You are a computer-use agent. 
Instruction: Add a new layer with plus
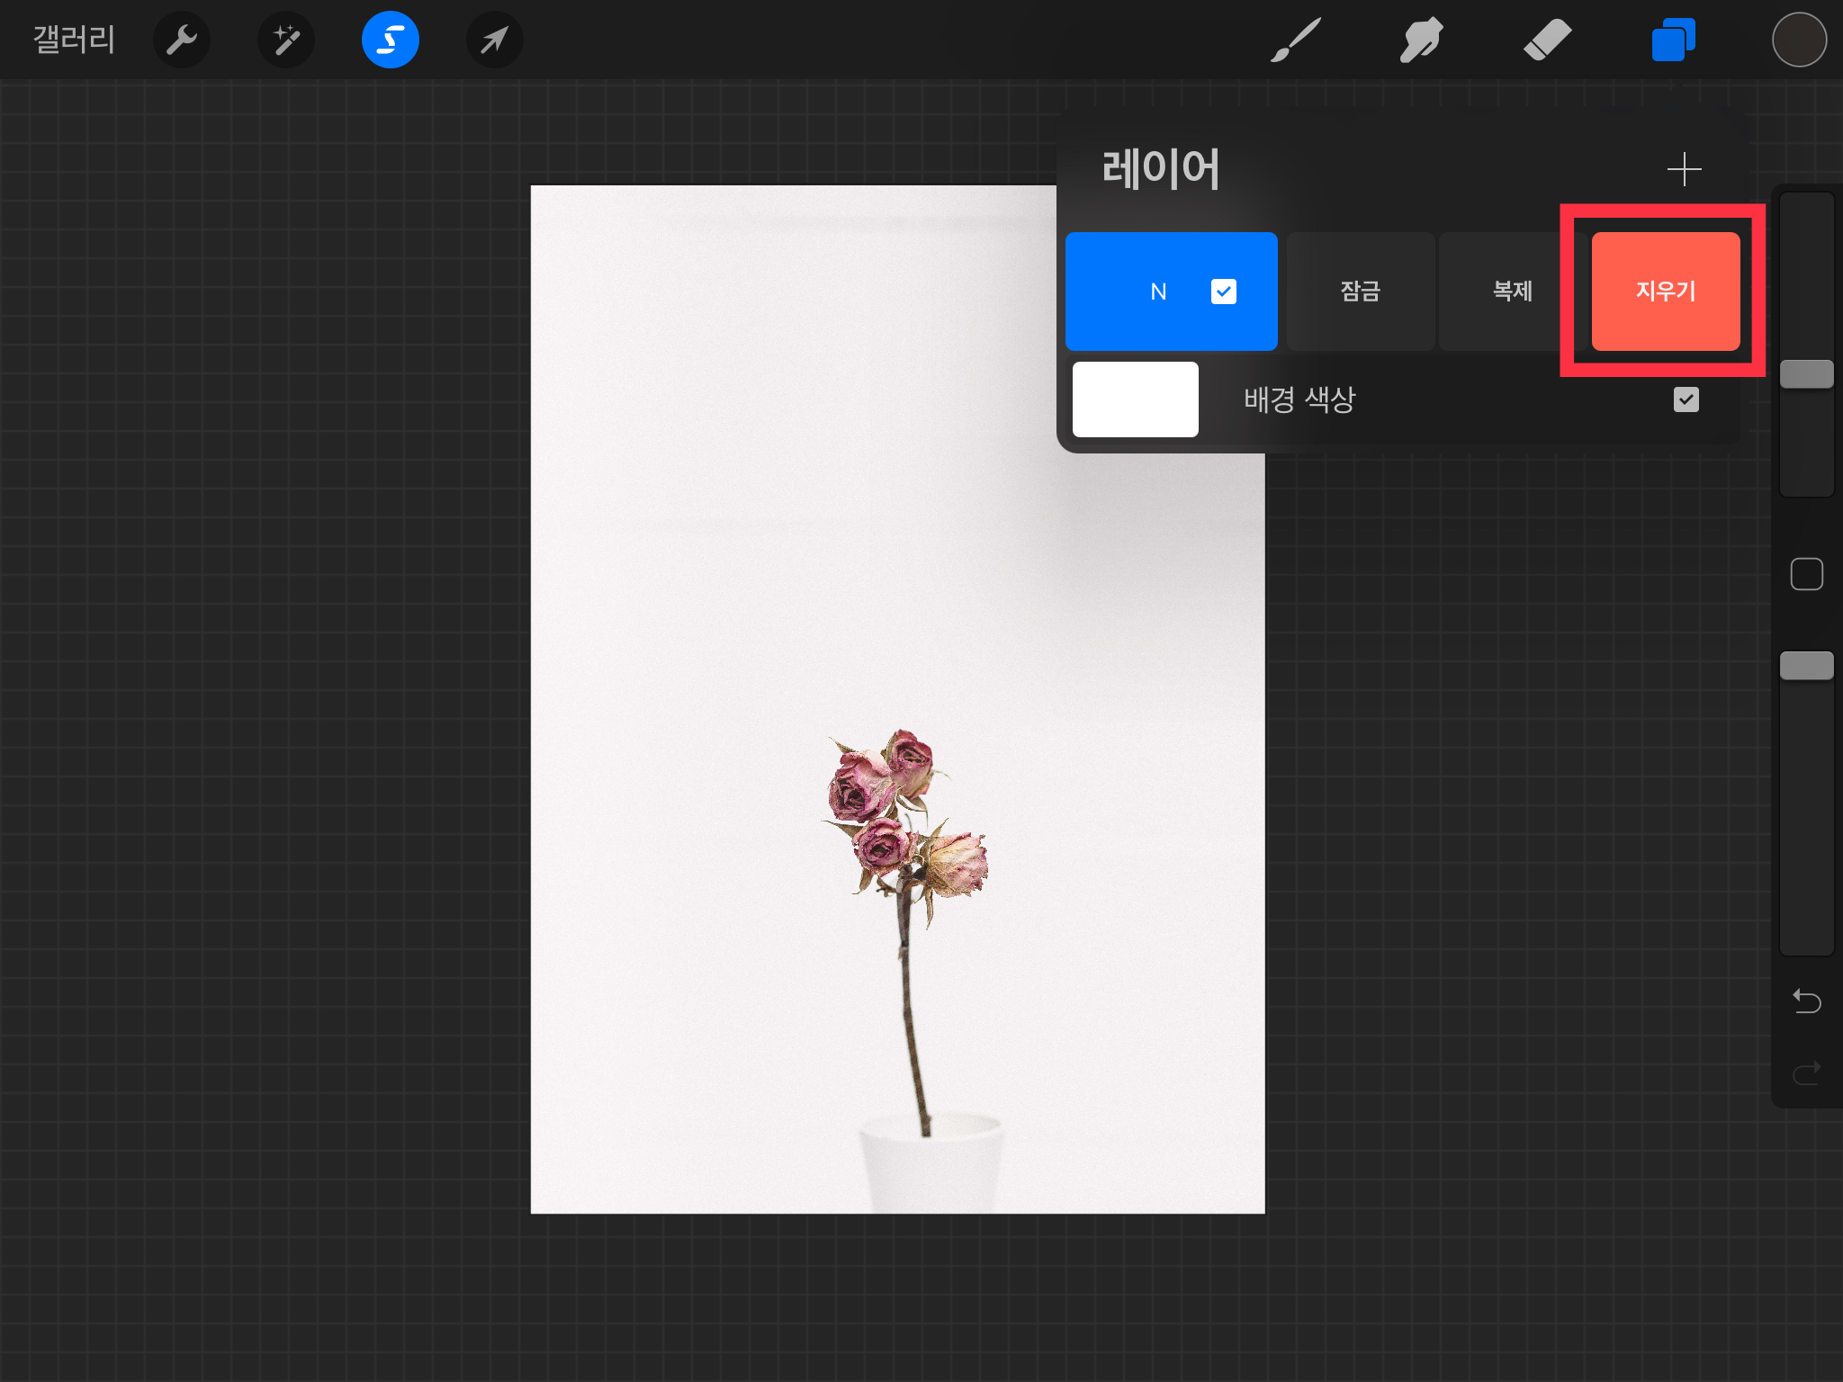click(1684, 169)
